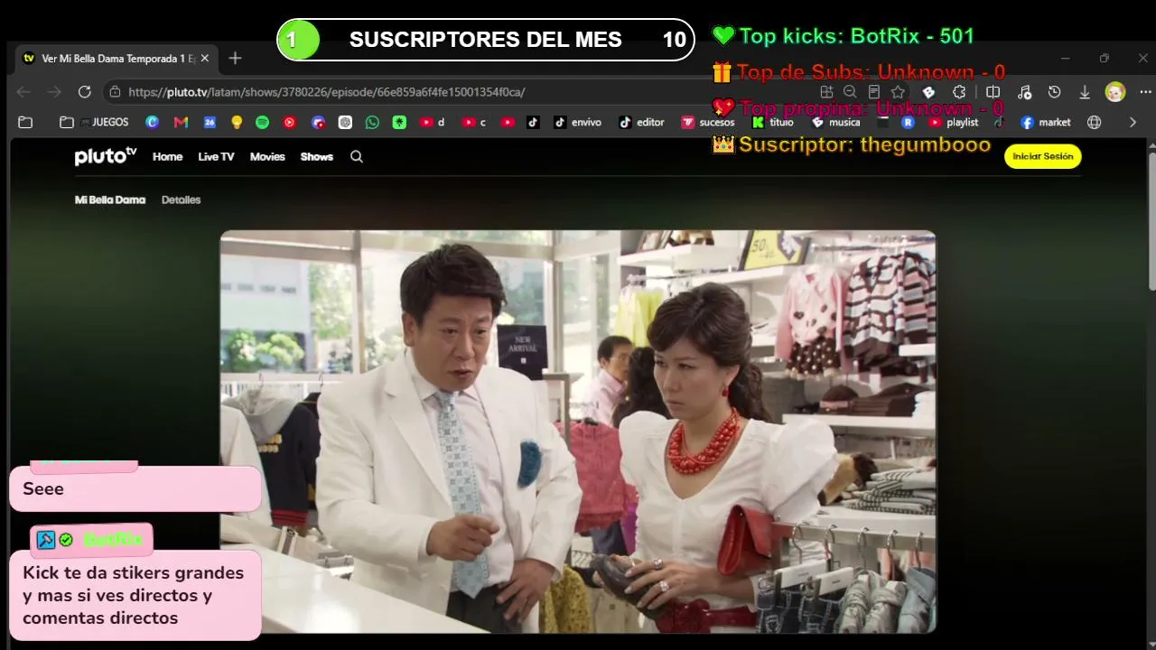Open the Canva bookmark icon
The height and width of the screenshot is (650, 1156).
(152, 122)
